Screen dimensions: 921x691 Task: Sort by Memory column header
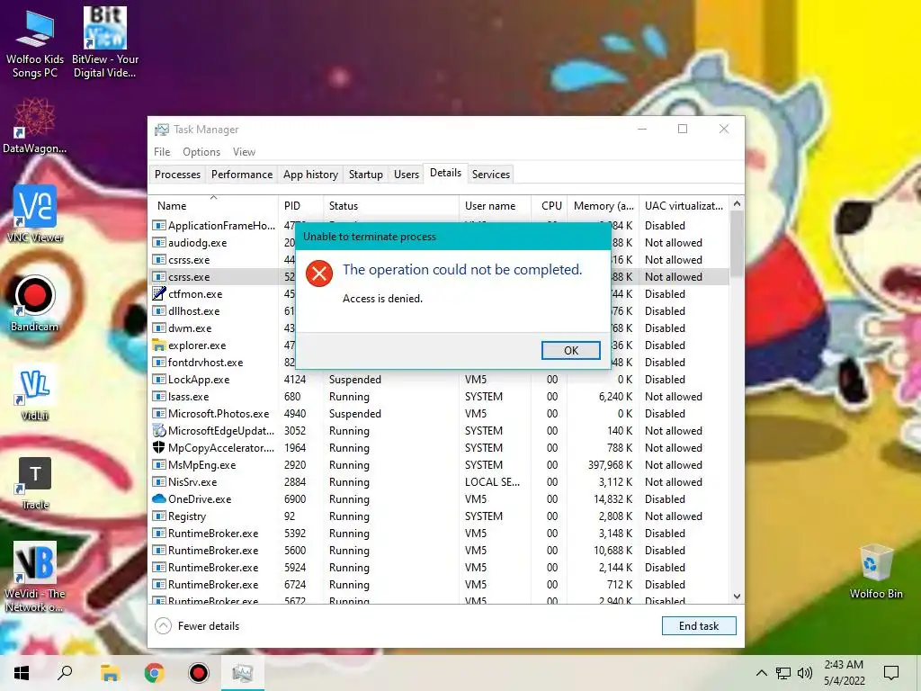(604, 206)
